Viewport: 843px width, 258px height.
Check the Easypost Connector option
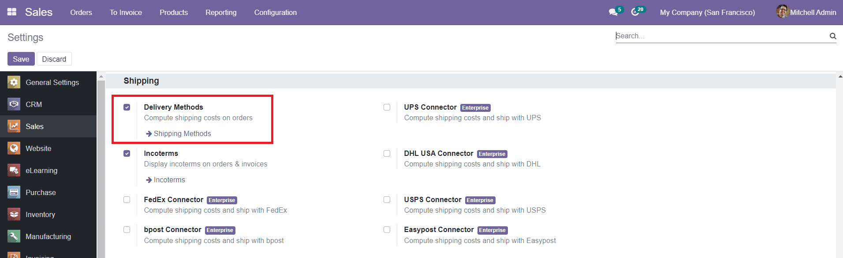tap(387, 229)
